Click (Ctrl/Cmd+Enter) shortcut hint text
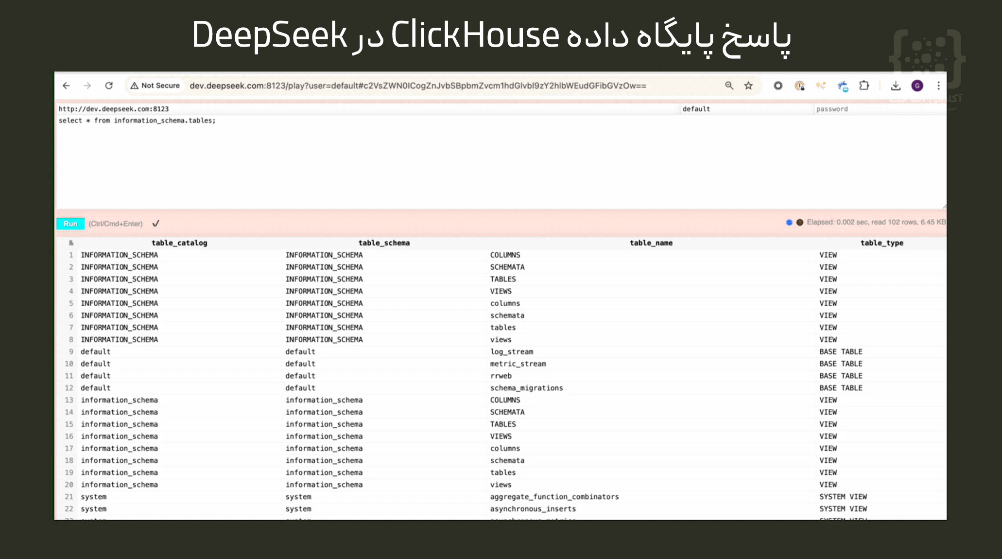This screenshot has width=1002, height=559. click(x=116, y=224)
